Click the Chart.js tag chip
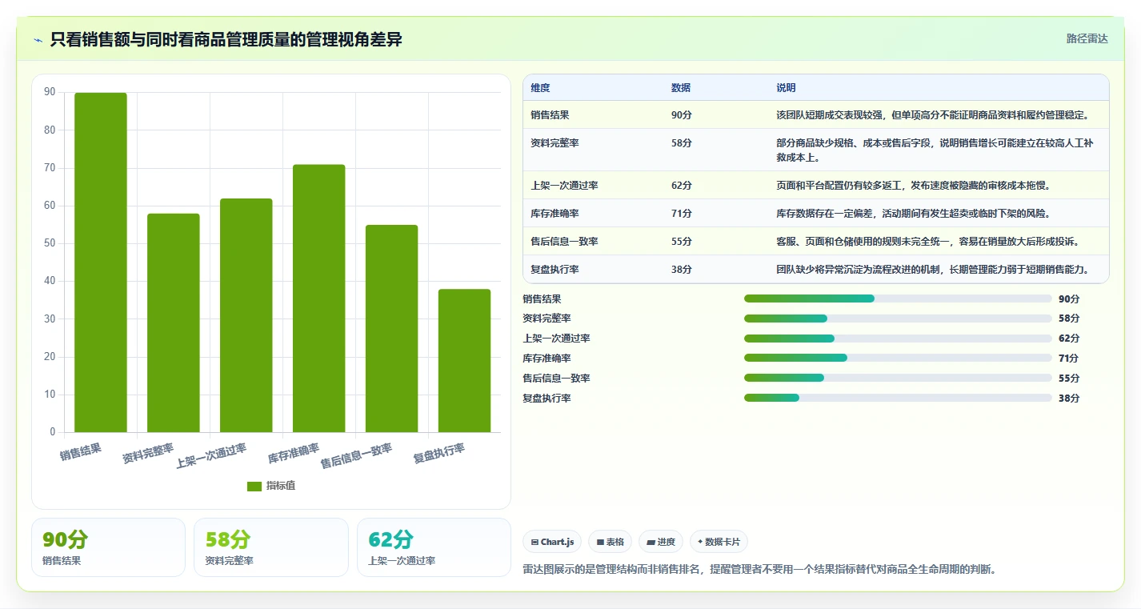Screen dimensions: 1141x609 [x=552, y=542]
